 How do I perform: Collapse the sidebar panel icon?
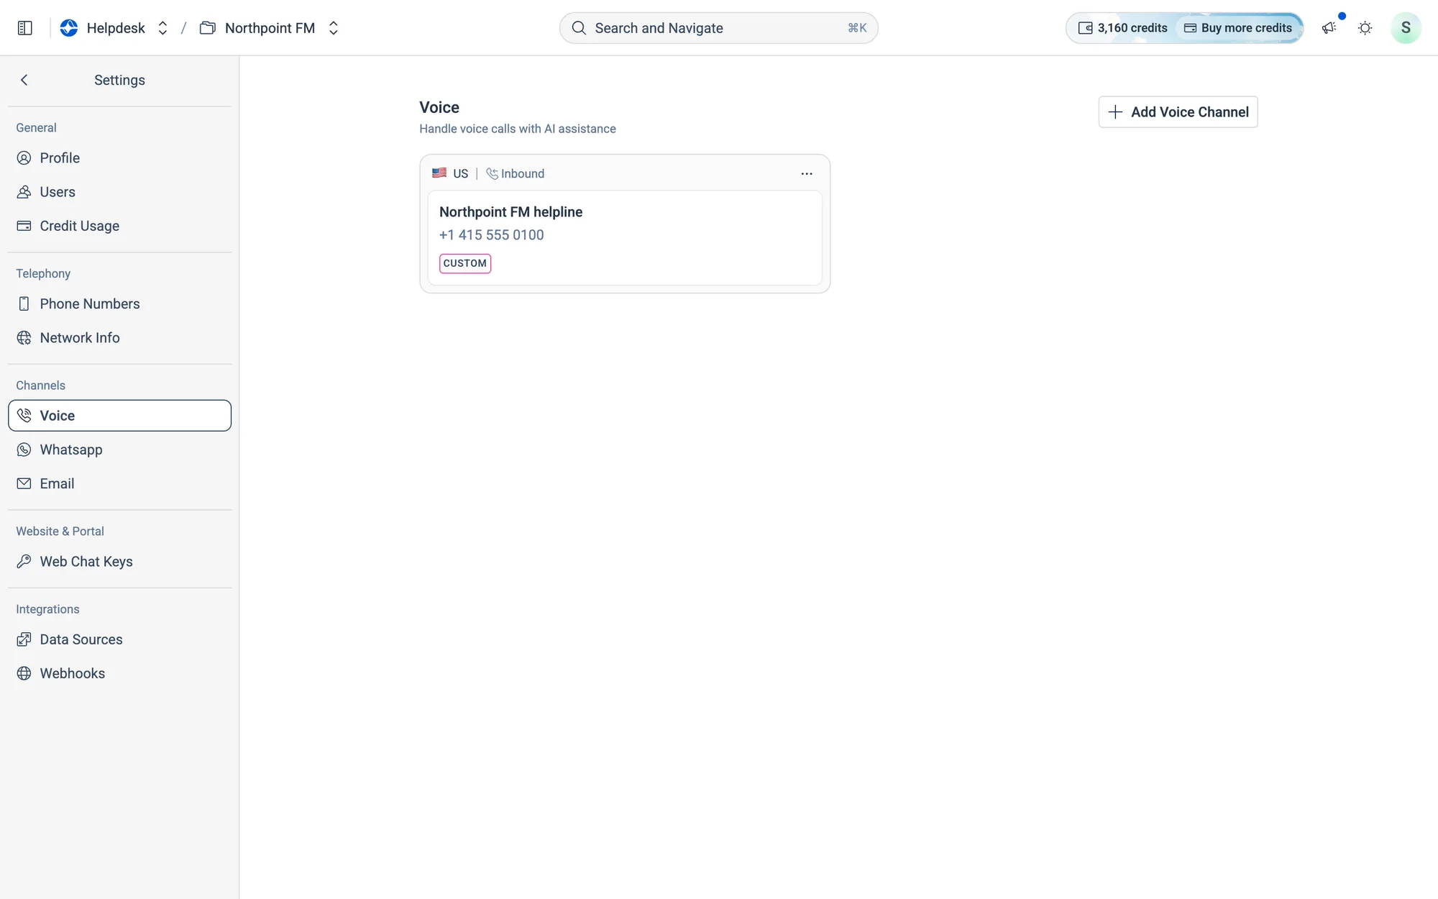coord(25,28)
